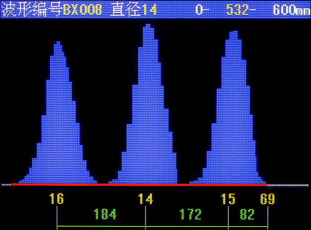
Task: Click the 600mm range end value
Action: point(292,10)
